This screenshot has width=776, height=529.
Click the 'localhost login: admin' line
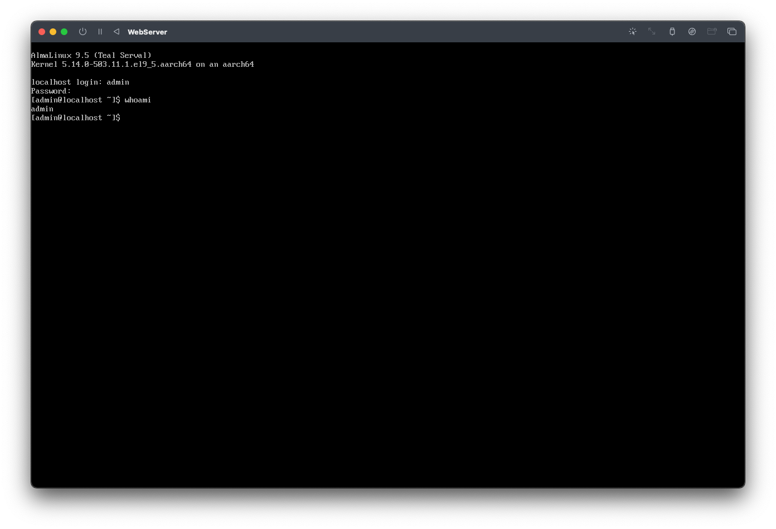[80, 82]
